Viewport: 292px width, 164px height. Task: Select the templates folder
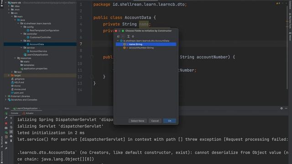tap(29, 65)
